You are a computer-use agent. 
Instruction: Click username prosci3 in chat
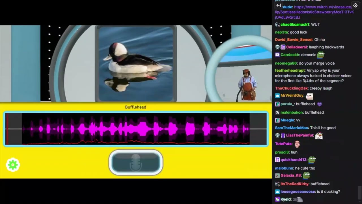[x=281, y=152]
